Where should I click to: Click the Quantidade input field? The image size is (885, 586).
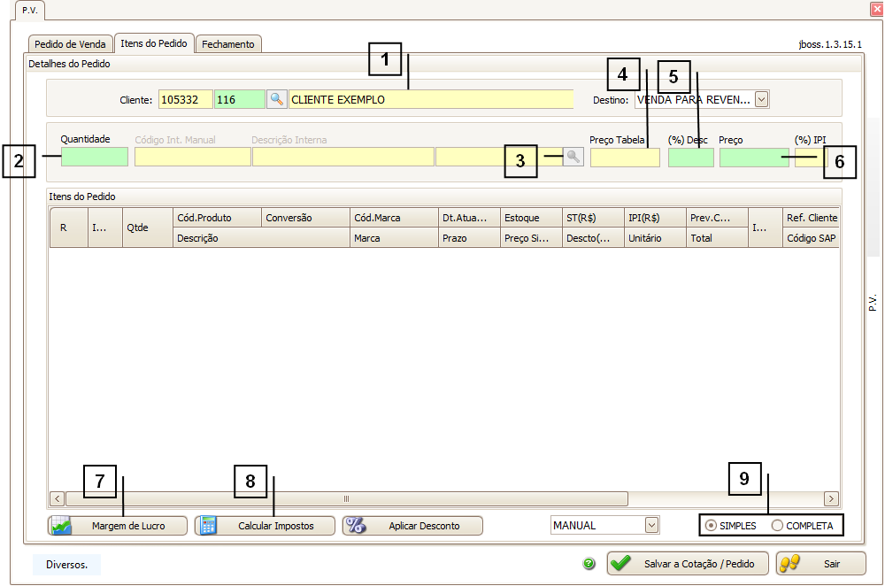point(95,158)
